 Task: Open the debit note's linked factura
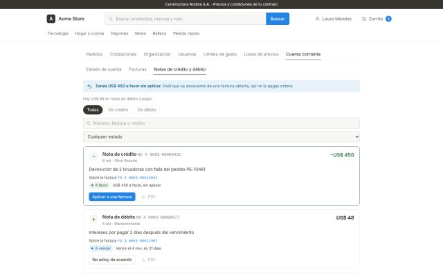(137, 240)
